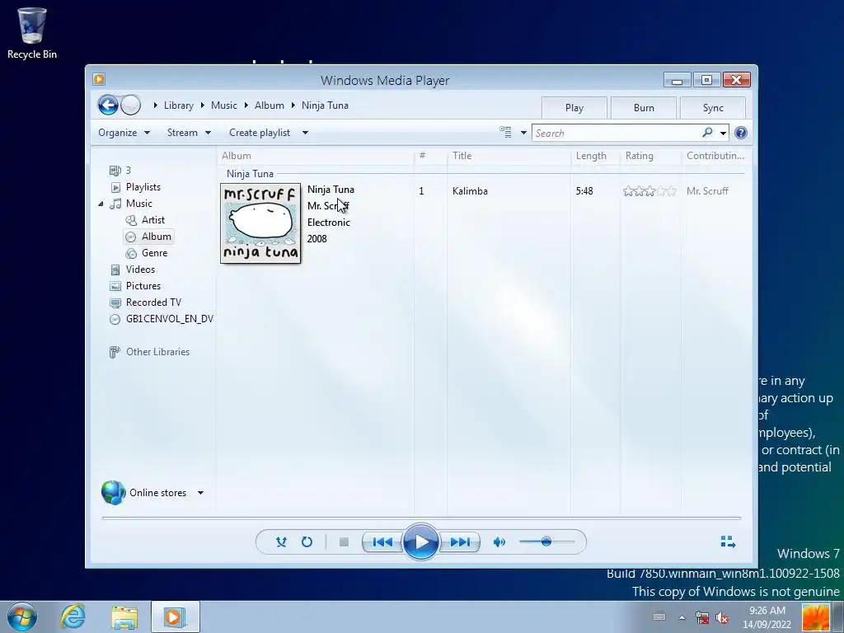This screenshot has height=633, width=844.
Task: Click the View options icon
Action: (505, 133)
